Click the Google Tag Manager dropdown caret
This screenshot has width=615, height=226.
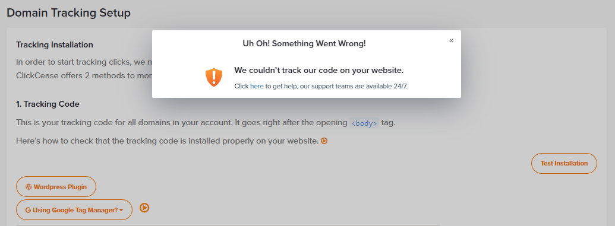(x=121, y=211)
